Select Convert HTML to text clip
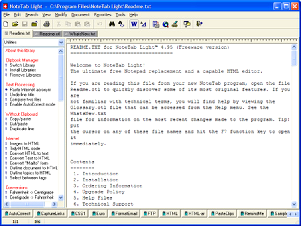The width and height of the screenshot is (301, 226). (29, 153)
